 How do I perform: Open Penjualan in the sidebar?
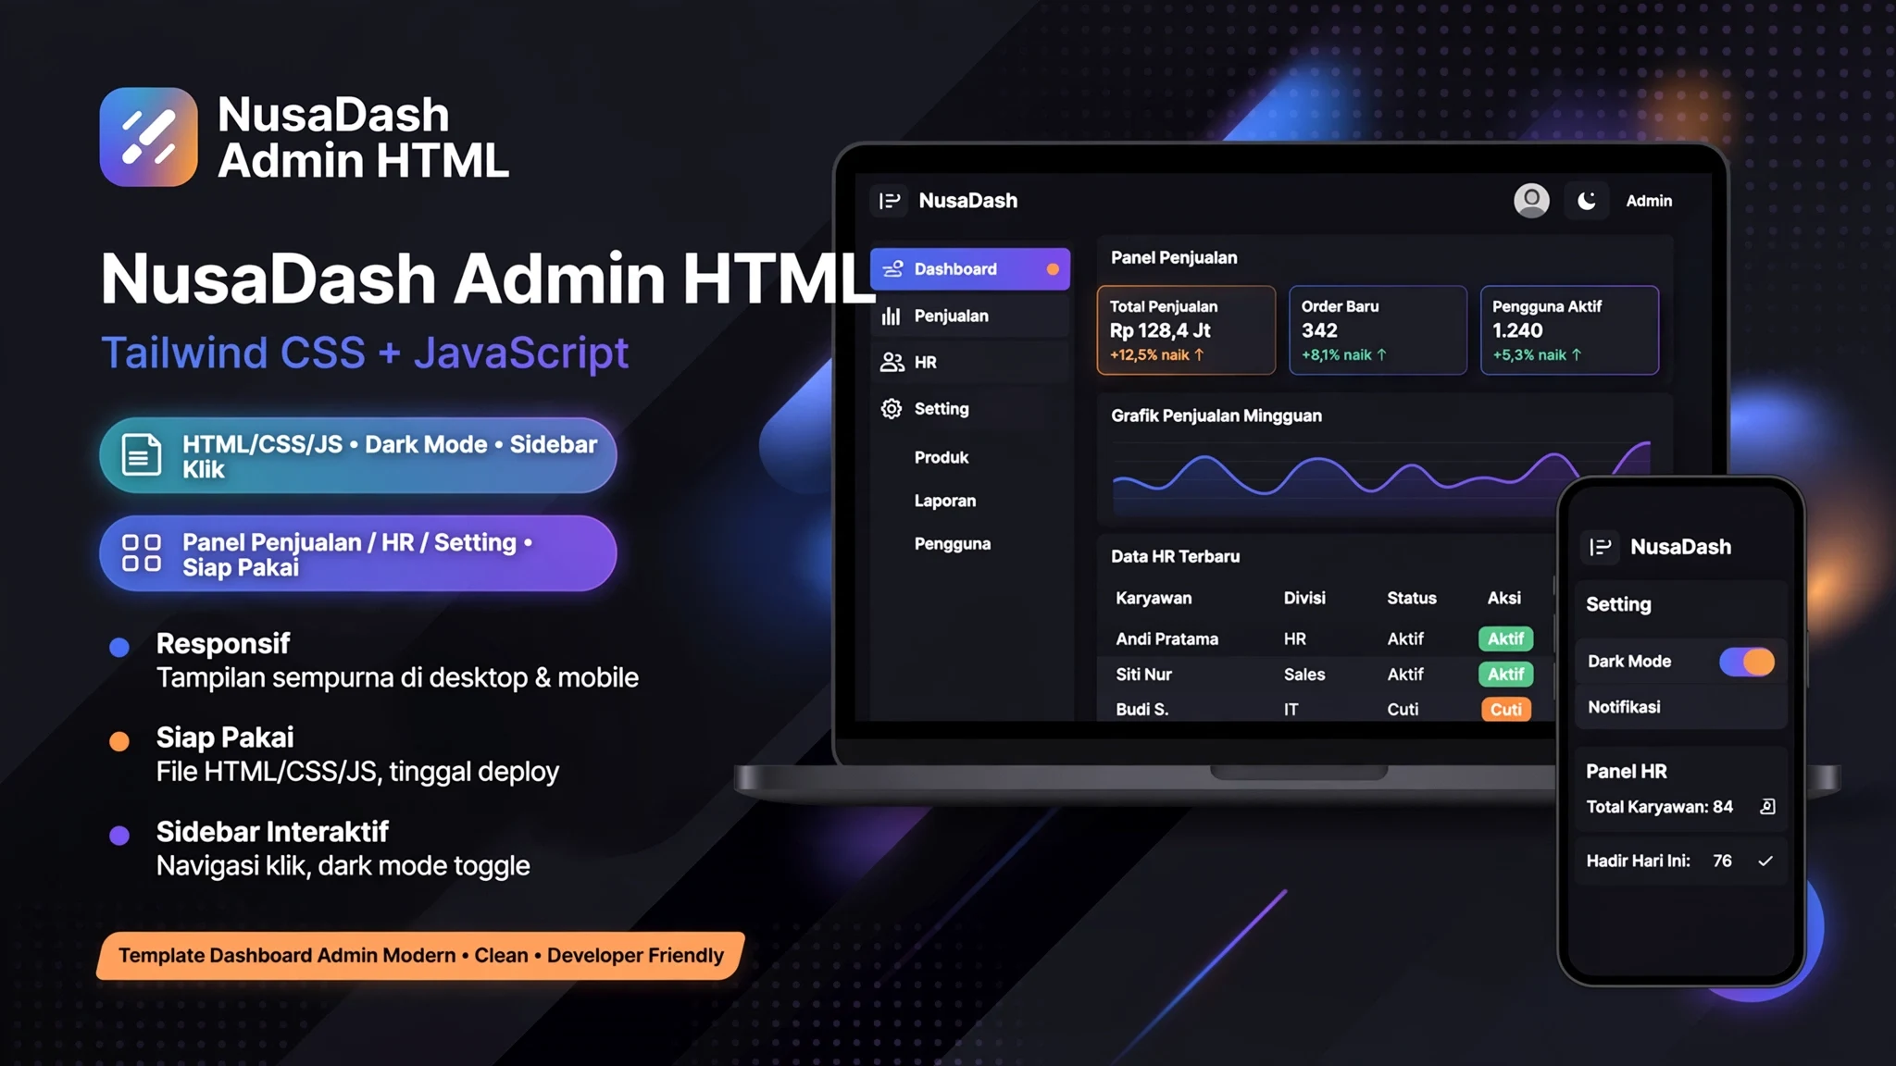[x=970, y=316]
